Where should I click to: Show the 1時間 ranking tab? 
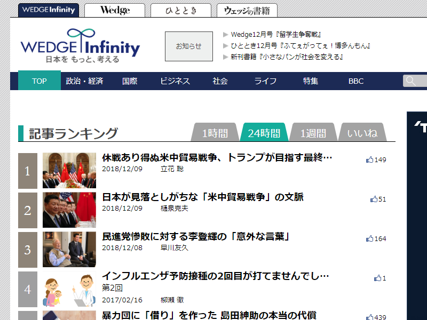pyautogui.click(x=215, y=133)
